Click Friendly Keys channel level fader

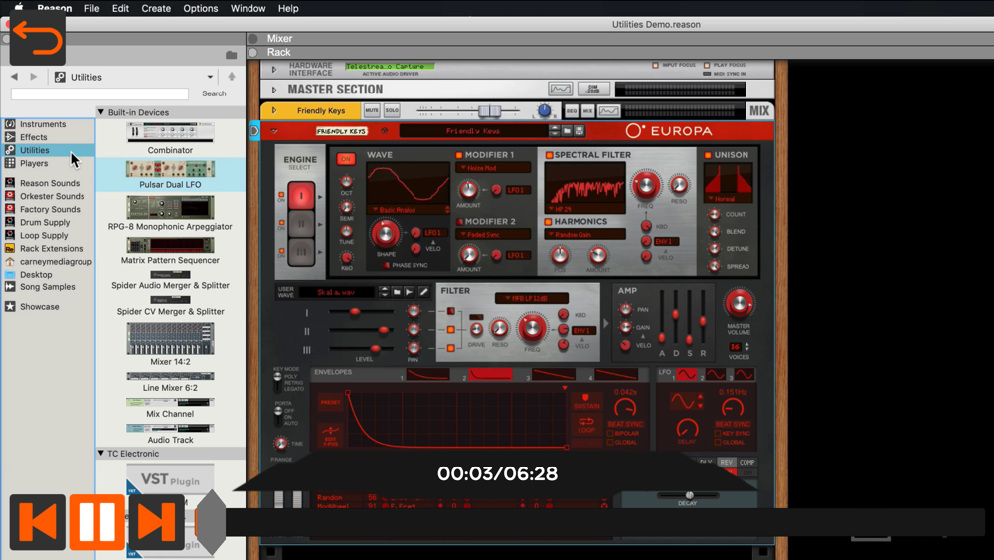tap(489, 111)
